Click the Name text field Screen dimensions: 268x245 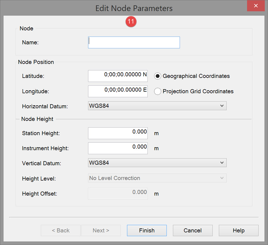[x=134, y=42]
